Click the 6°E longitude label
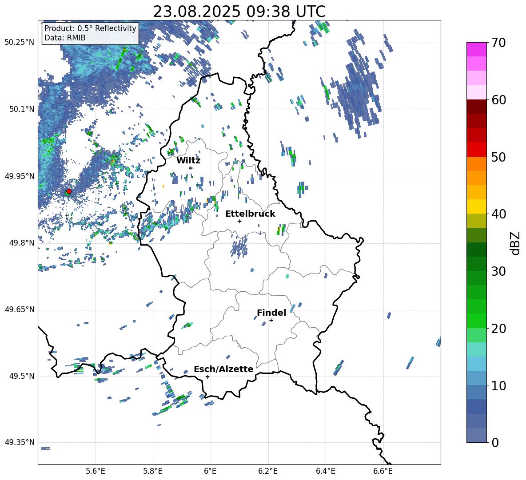Image resolution: width=526 pixels, height=480 pixels. pyautogui.click(x=210, y=472)
